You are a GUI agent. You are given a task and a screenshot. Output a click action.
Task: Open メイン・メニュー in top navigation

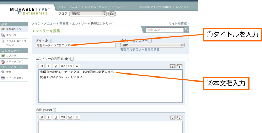pyautogui.click(x=69, y=7)
